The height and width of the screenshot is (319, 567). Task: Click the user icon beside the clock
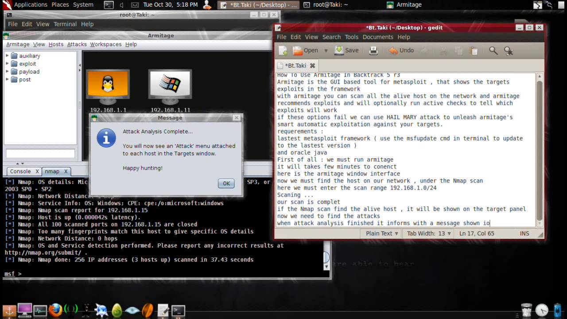pyautogui.click(x=206, y=5)
